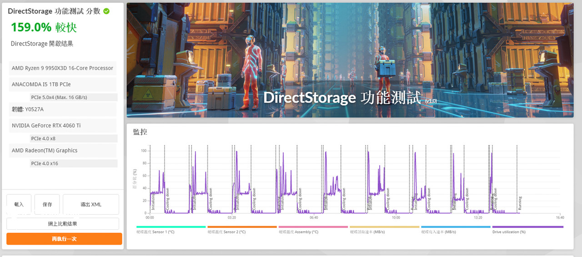Click the vertical Running marker label in the chart
This screenshot has width=582, height=257.
coord(520,203)
